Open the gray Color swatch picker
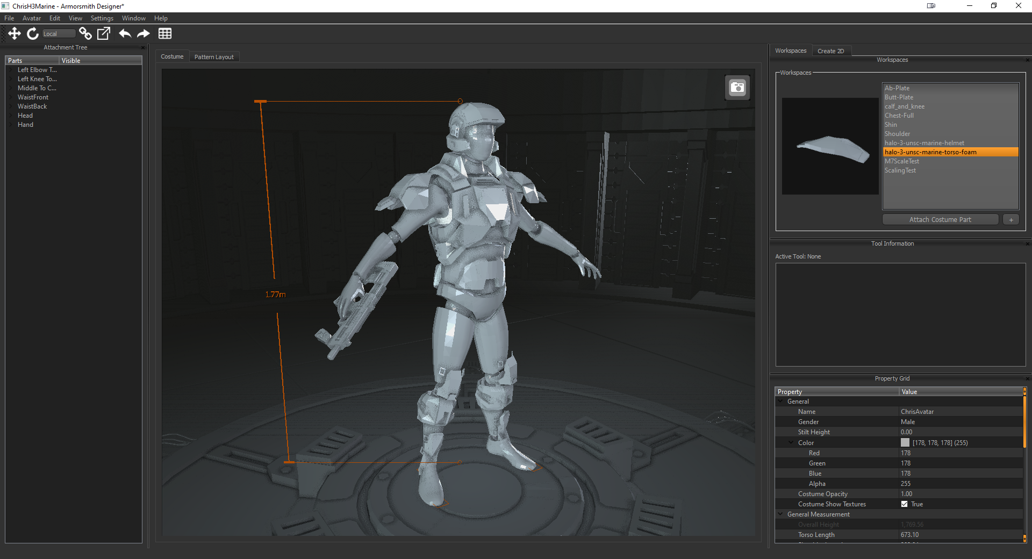The height and width of the screenshot is (559, 1032). (905, 442)
